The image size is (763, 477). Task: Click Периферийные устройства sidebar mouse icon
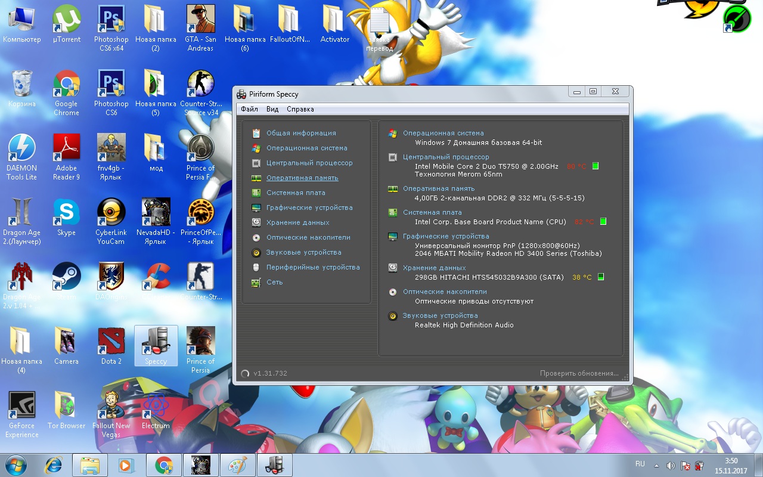coord(256,267)
